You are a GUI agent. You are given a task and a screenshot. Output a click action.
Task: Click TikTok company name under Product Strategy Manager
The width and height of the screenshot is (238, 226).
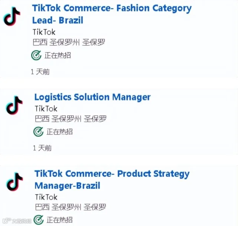pyautogui.click(x=46, y=197)
